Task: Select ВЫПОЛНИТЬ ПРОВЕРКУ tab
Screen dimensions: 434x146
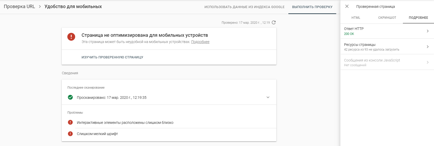Action: tap(312, 7)
